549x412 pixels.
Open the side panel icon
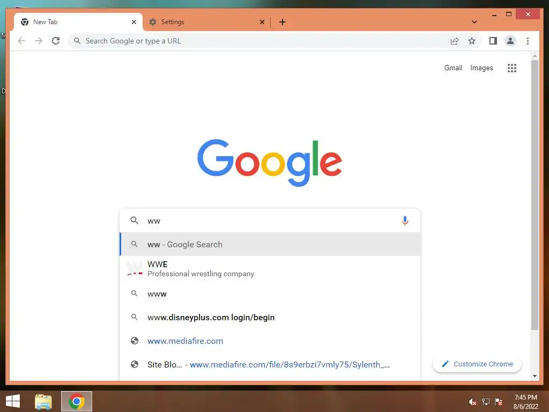tap(493, 41)
